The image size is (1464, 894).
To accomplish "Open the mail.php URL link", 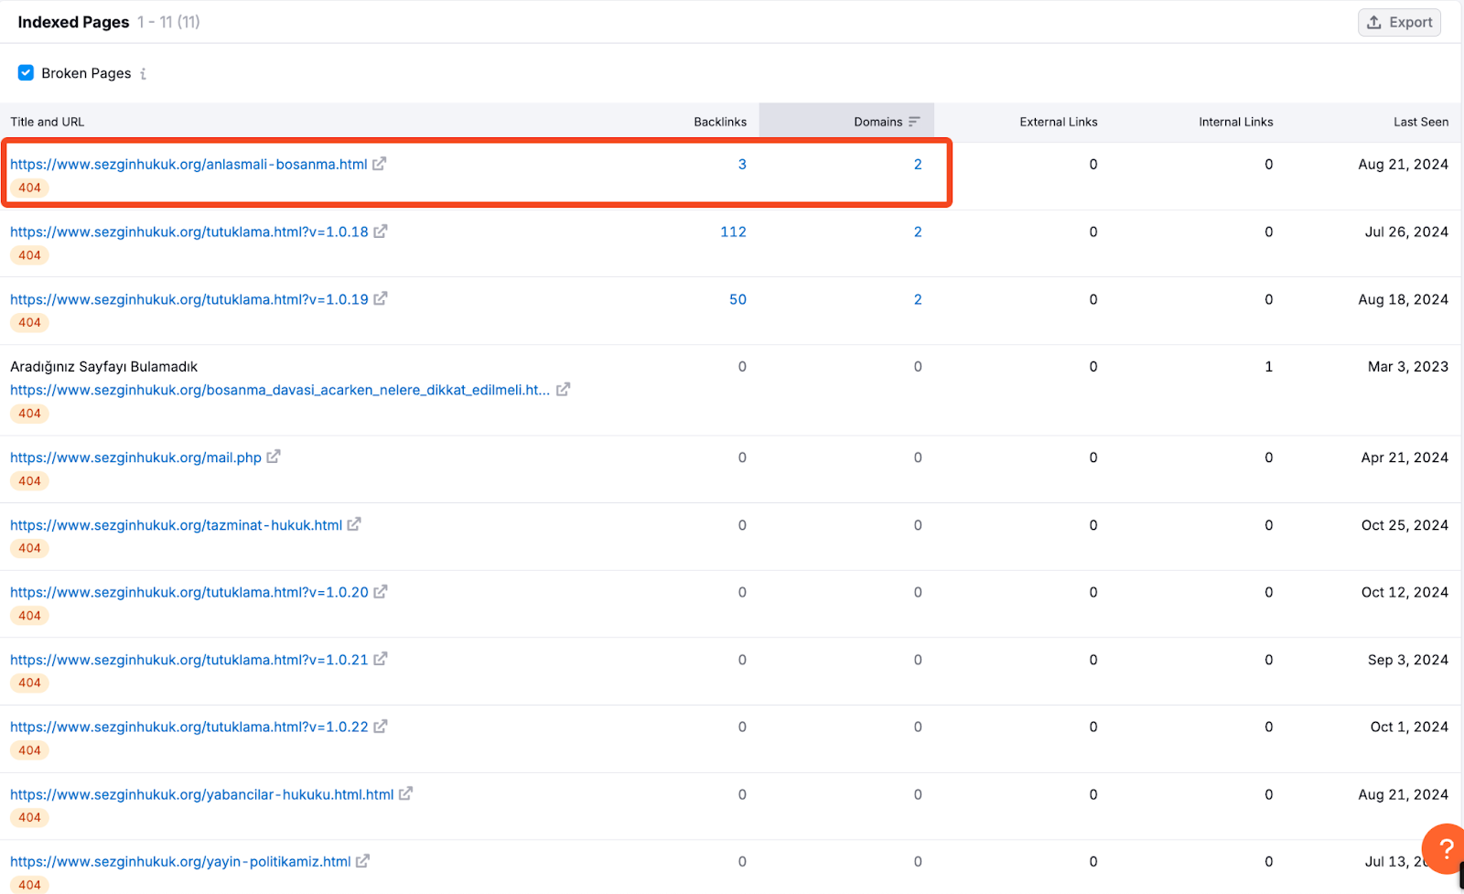I will (x=135, y=458).
